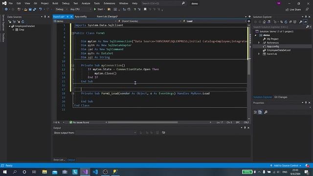Click the Open File folder icon in toolbar
The height and width of the screenshot is (176, 313).
[25, 9]
